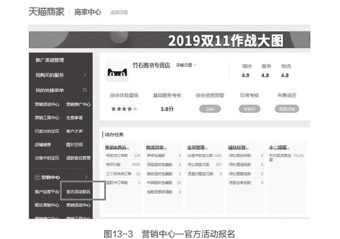The image size is (340, 239).
Task: Click the search icon beside 我的快捷菜单
Action: [85, 90]
